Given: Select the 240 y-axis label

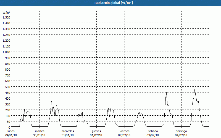Looking at the screenshot, I should coord(8,110).
